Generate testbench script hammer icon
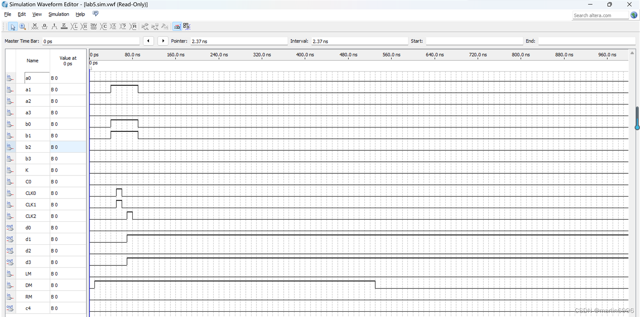Viewport: 640px width, 317px height. point(165,26)
